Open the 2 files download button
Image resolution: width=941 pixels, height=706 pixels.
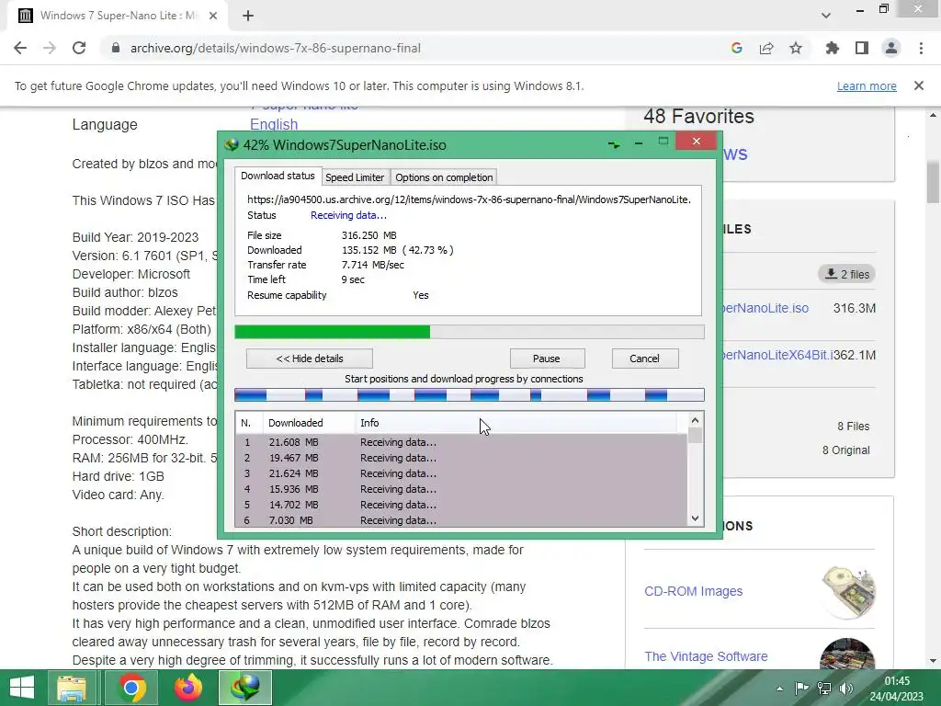pos(846,274)
